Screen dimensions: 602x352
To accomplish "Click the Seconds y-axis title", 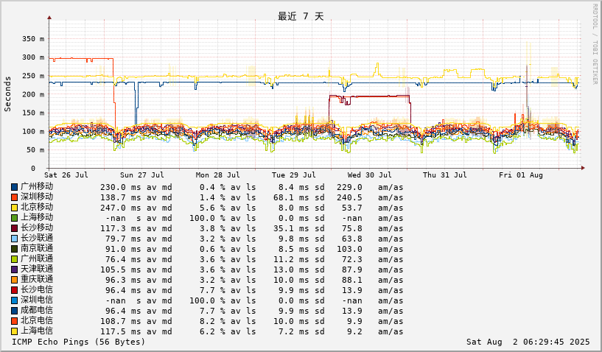I will point(7,94).
